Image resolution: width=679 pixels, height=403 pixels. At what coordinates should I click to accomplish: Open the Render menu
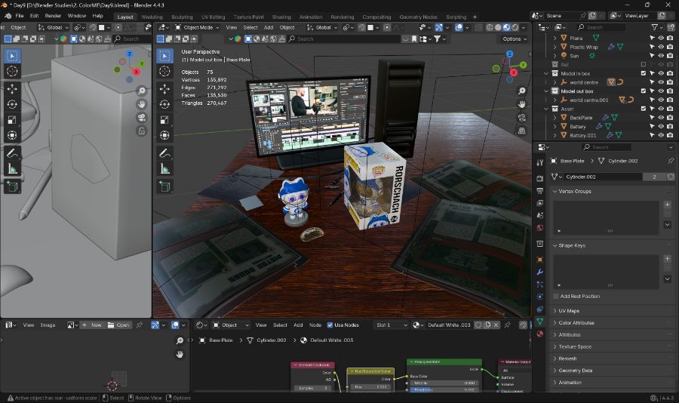(x=53, y=16)
